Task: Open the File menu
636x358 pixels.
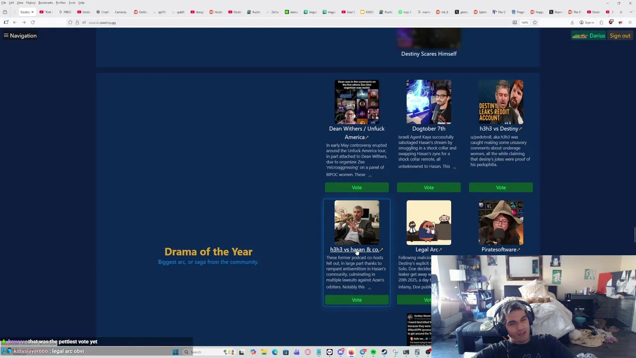Action: (3, 3)
